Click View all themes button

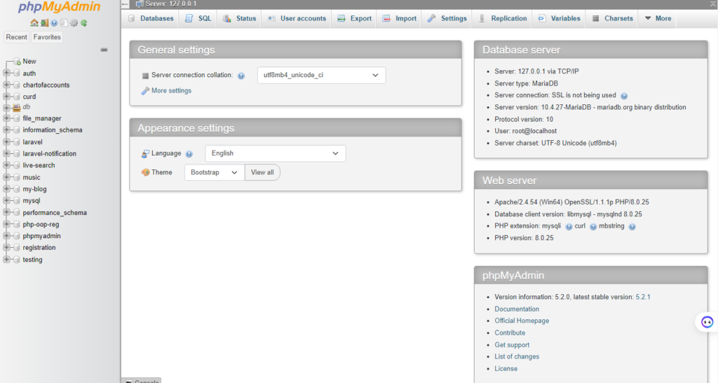coord(262,172)
